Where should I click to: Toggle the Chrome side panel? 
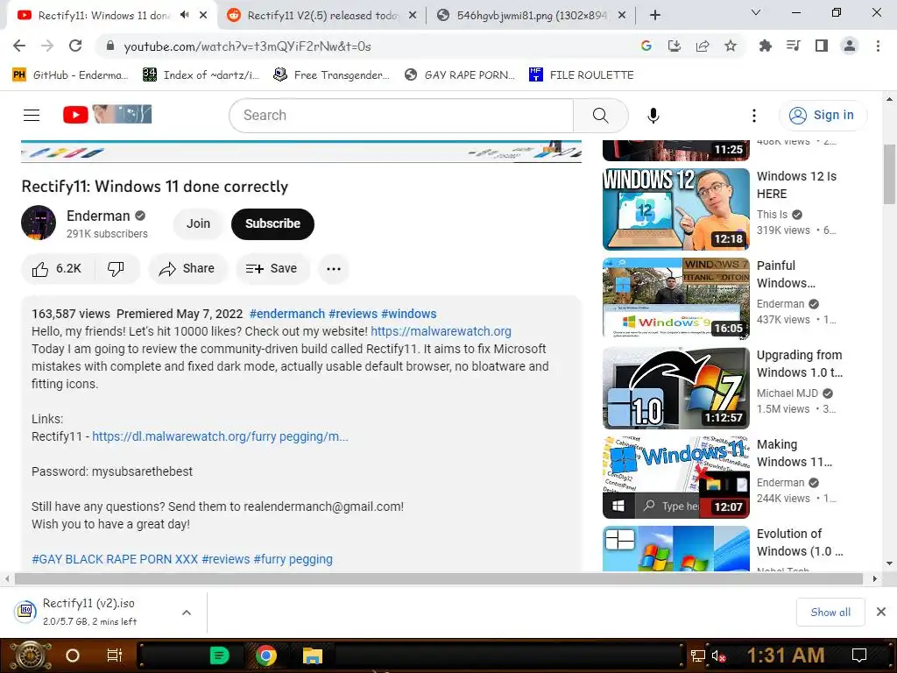(822, 46)
